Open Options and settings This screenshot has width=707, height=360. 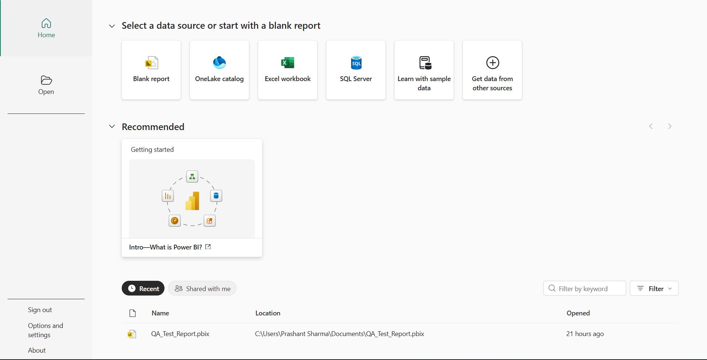[45, 330]
